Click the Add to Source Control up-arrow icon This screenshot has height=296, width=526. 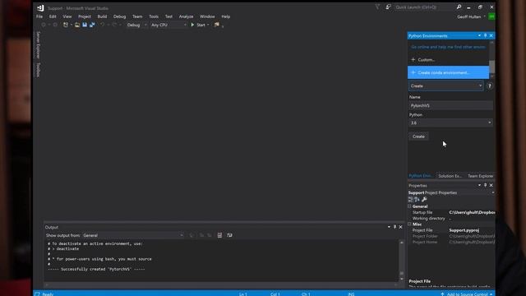[442, 294]
